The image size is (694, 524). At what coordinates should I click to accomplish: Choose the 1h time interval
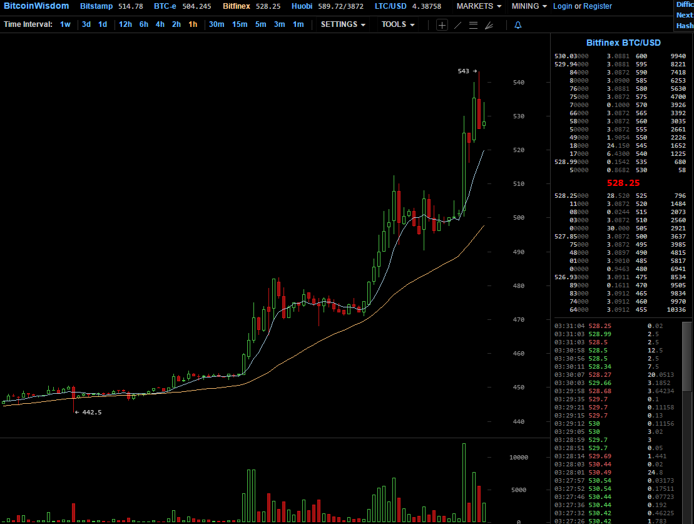click(x=193, y=24)
